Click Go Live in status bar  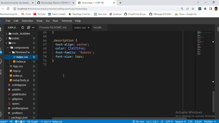(x=138, y=122)
